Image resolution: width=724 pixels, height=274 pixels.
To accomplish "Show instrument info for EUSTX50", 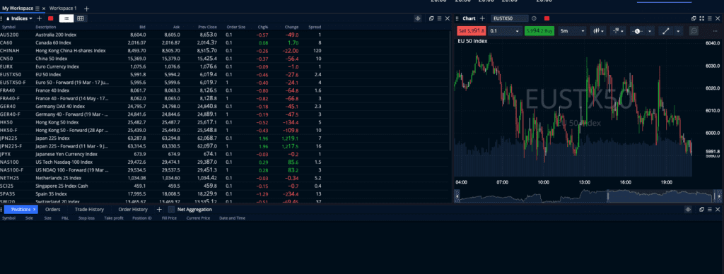I will pyautogui.click(x=535, y=18).
